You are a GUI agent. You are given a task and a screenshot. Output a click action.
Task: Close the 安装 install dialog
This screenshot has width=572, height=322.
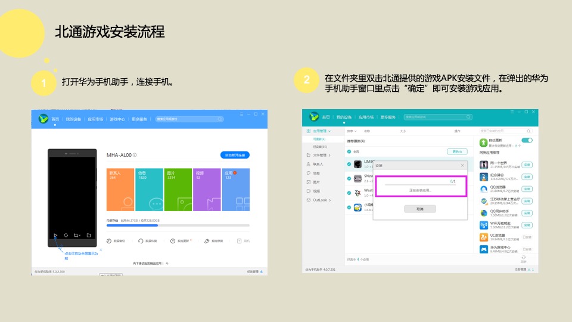click(462, 165)
